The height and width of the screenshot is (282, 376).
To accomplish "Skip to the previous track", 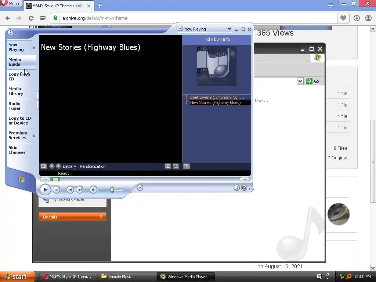I will 70,190.
